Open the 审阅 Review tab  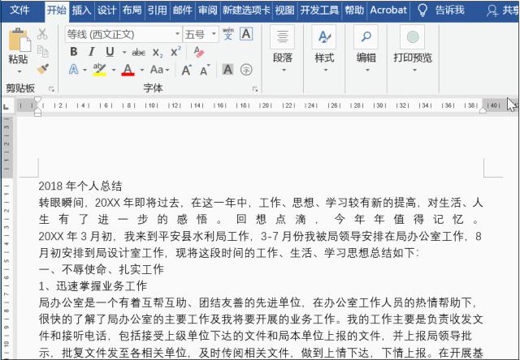pos(208,10)
